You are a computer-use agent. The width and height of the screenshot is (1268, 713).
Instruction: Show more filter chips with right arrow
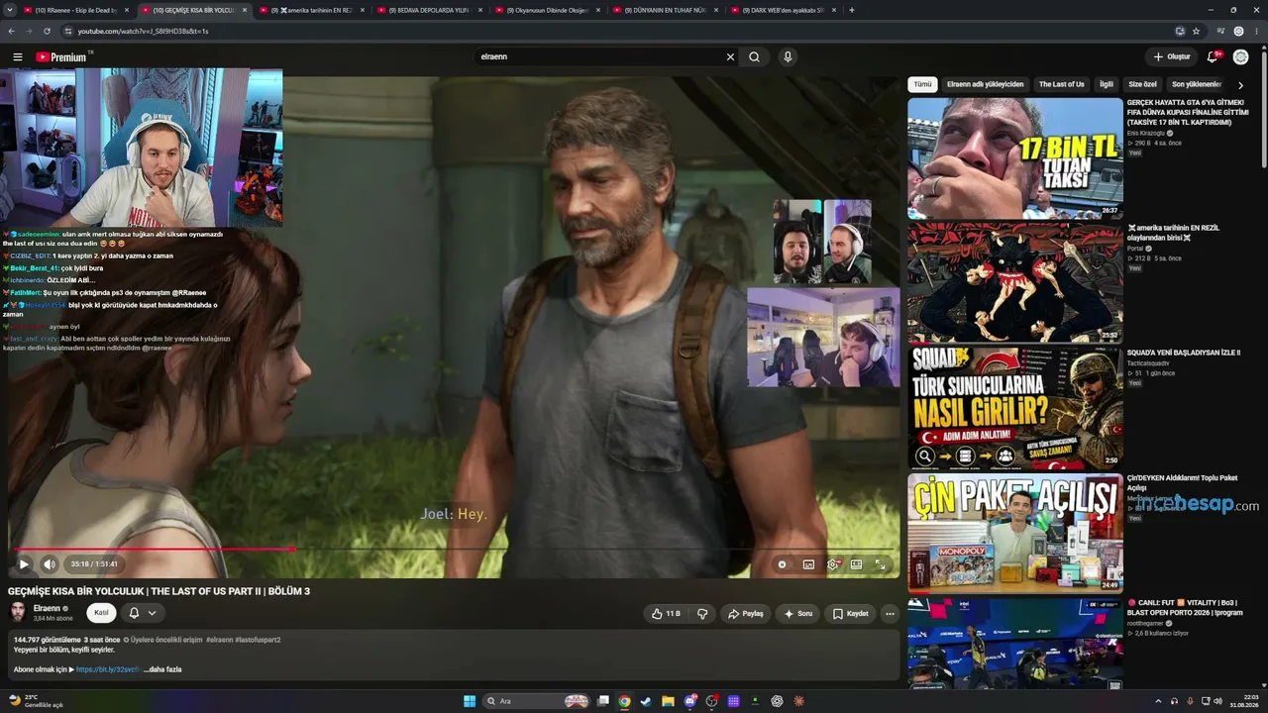click(x=1240, y=85)
